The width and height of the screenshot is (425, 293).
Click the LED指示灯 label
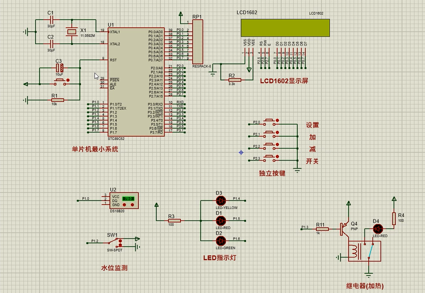pos(220,258)
